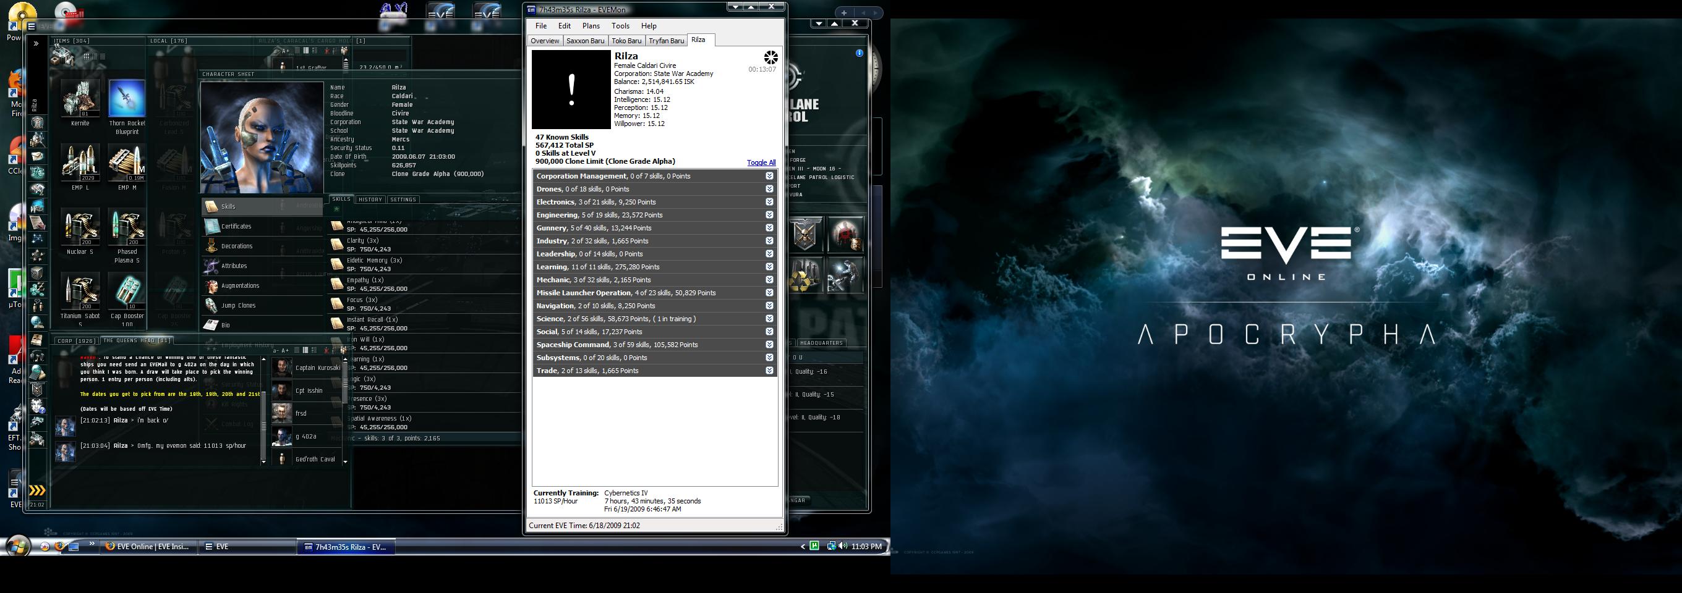
Task: Switch to the Saxxon Baru tab
Action: [584, 41]
